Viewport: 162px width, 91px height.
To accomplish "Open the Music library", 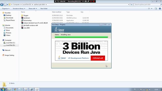I will point(7,30).
